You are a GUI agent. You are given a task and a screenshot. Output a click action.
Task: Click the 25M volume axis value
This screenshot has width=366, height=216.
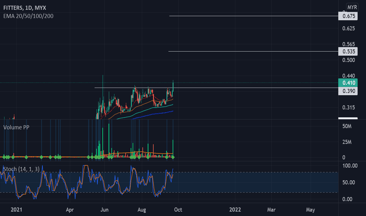pyautogui.click(x=347, y=142)
